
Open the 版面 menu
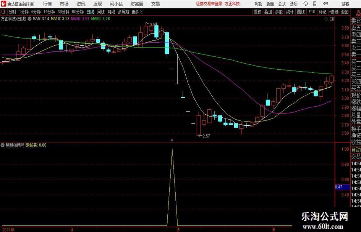point(270,4)
